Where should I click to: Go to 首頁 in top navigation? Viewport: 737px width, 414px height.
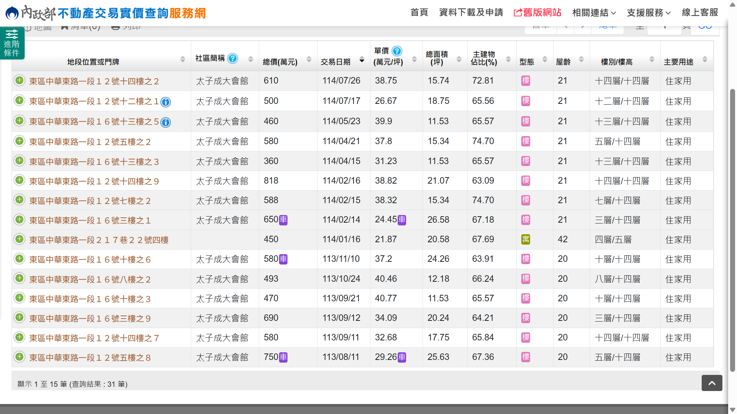coord(419,13)
